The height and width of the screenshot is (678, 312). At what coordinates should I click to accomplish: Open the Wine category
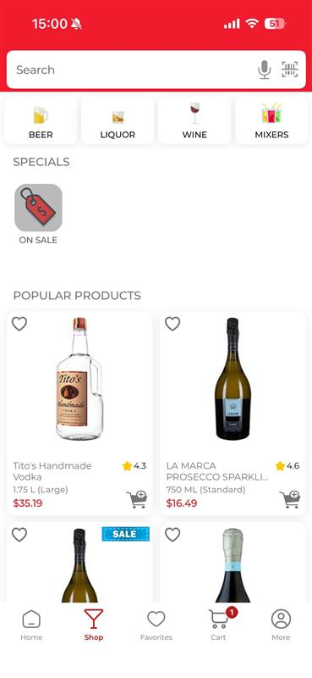194,120
